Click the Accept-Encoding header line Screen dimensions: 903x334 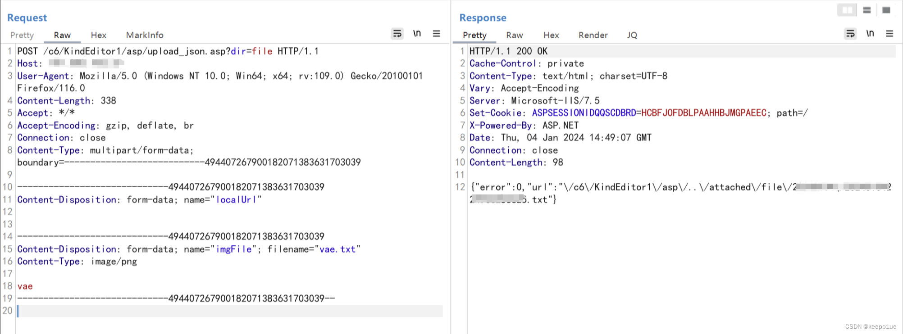[105, 126]
